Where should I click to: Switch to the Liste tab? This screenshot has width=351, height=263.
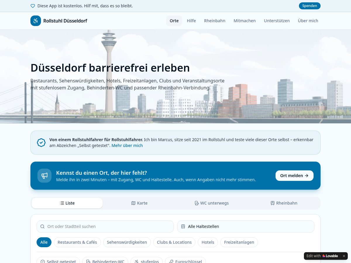pos(67,203)
